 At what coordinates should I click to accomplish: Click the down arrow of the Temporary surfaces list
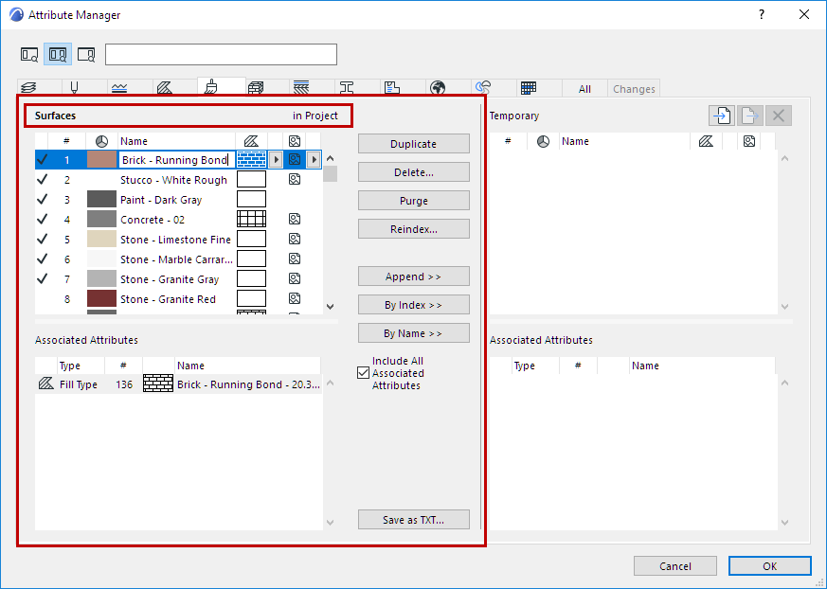784,307
